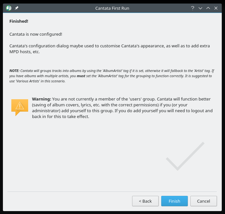Click the bold 'NOTE:' label

point(14,71)
